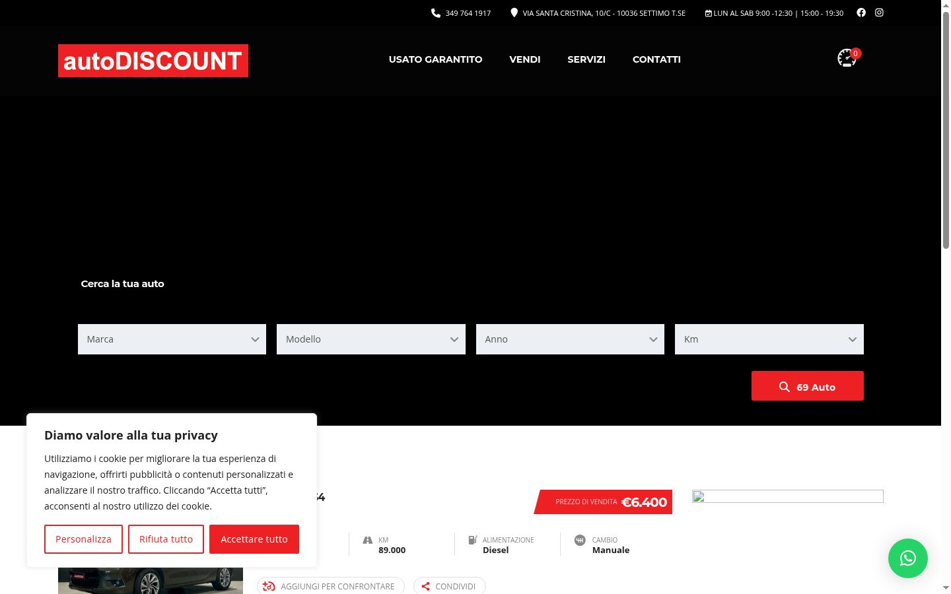The height and width of the screenshot is (594, 951).
Task: Click the opening hours text
Action: (778, 13)
